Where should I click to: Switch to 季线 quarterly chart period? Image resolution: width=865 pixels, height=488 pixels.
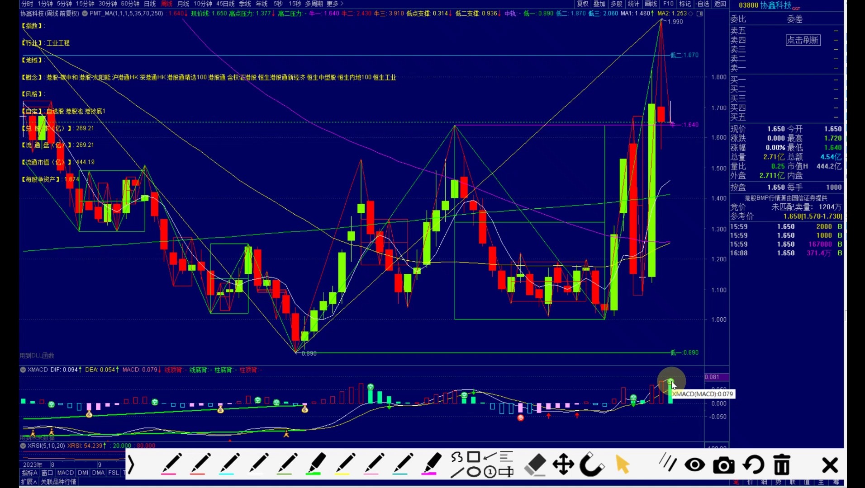(x=245, y=4)
